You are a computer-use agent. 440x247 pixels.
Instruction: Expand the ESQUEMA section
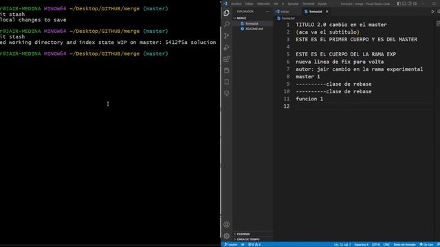pyautogui.click(x=252, y=234)
